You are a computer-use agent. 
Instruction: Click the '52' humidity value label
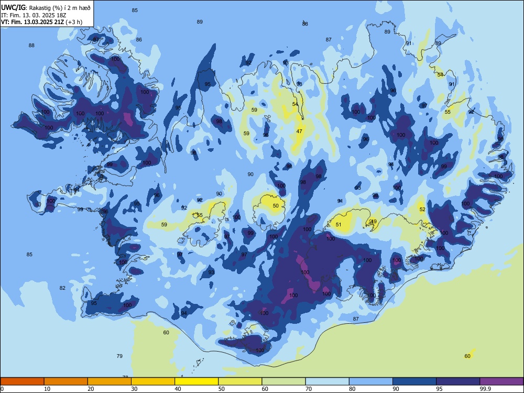[x=422, y=209]
